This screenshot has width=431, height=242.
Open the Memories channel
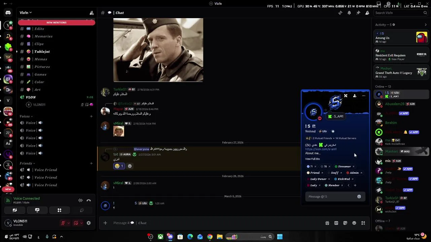43,36
